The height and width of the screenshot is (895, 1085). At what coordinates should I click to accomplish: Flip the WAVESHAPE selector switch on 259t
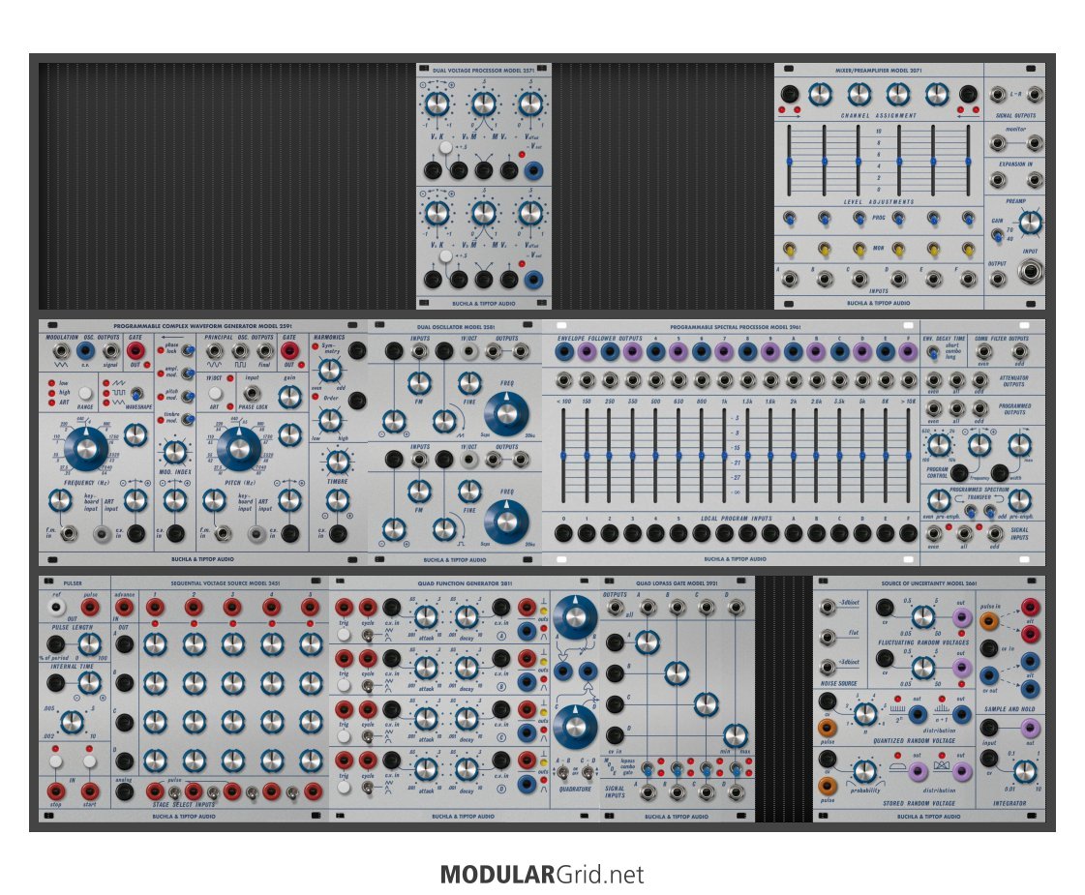coord(137,394)
